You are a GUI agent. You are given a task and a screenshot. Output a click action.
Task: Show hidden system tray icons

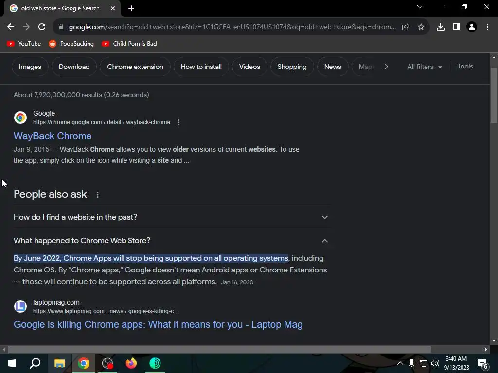click(x=400, y=363)
